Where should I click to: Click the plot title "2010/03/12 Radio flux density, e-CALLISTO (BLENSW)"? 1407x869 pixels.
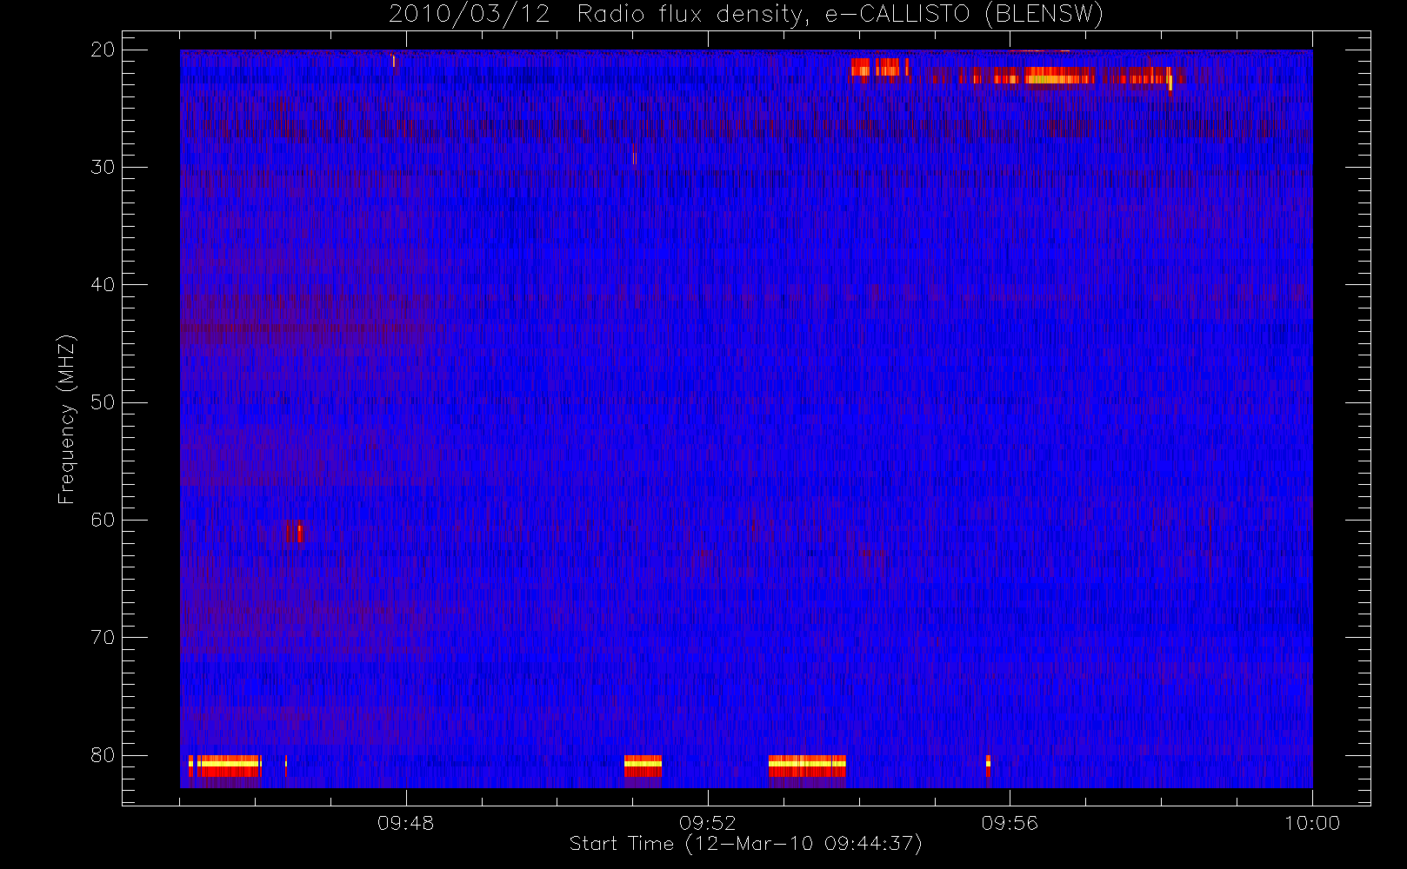(746, 15)
